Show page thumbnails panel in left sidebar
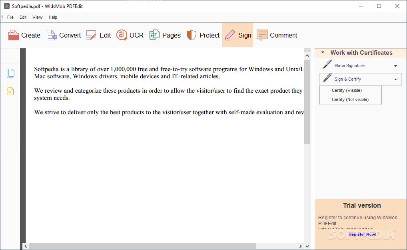 (10, 73)
